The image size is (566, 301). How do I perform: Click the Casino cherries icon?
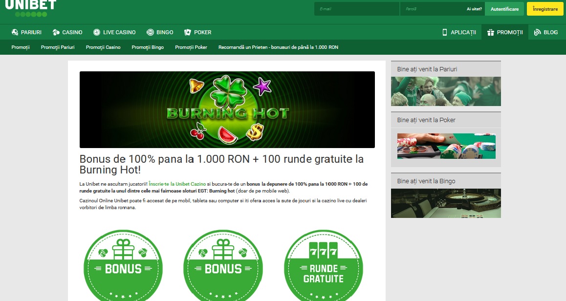point(56,32)
